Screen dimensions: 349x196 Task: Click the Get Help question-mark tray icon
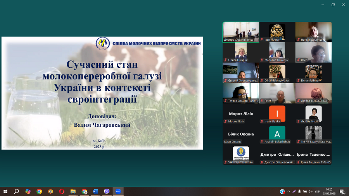coord(282,192)
